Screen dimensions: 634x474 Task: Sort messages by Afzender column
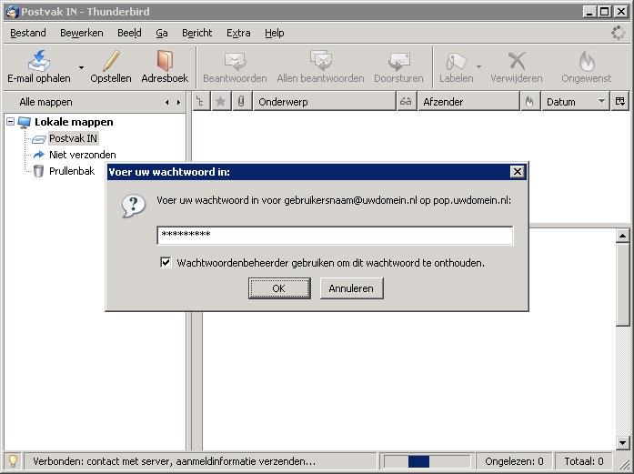pyautogui.click(x=468, y=102)
